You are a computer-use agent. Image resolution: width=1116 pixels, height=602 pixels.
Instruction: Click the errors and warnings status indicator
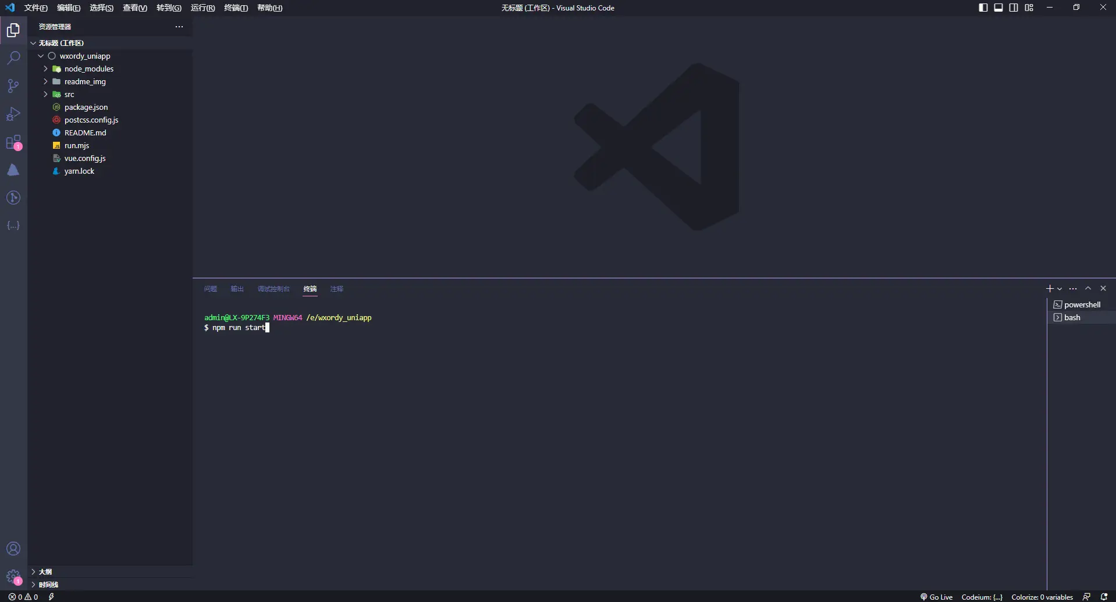point(23,597)
